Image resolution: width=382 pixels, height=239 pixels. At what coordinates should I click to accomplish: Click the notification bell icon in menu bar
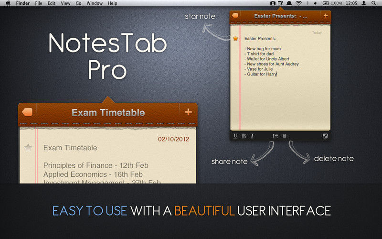[x=289, y=3]
